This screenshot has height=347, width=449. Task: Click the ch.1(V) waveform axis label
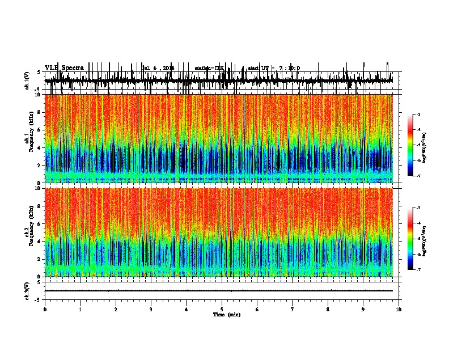click(x=27, y=81)
